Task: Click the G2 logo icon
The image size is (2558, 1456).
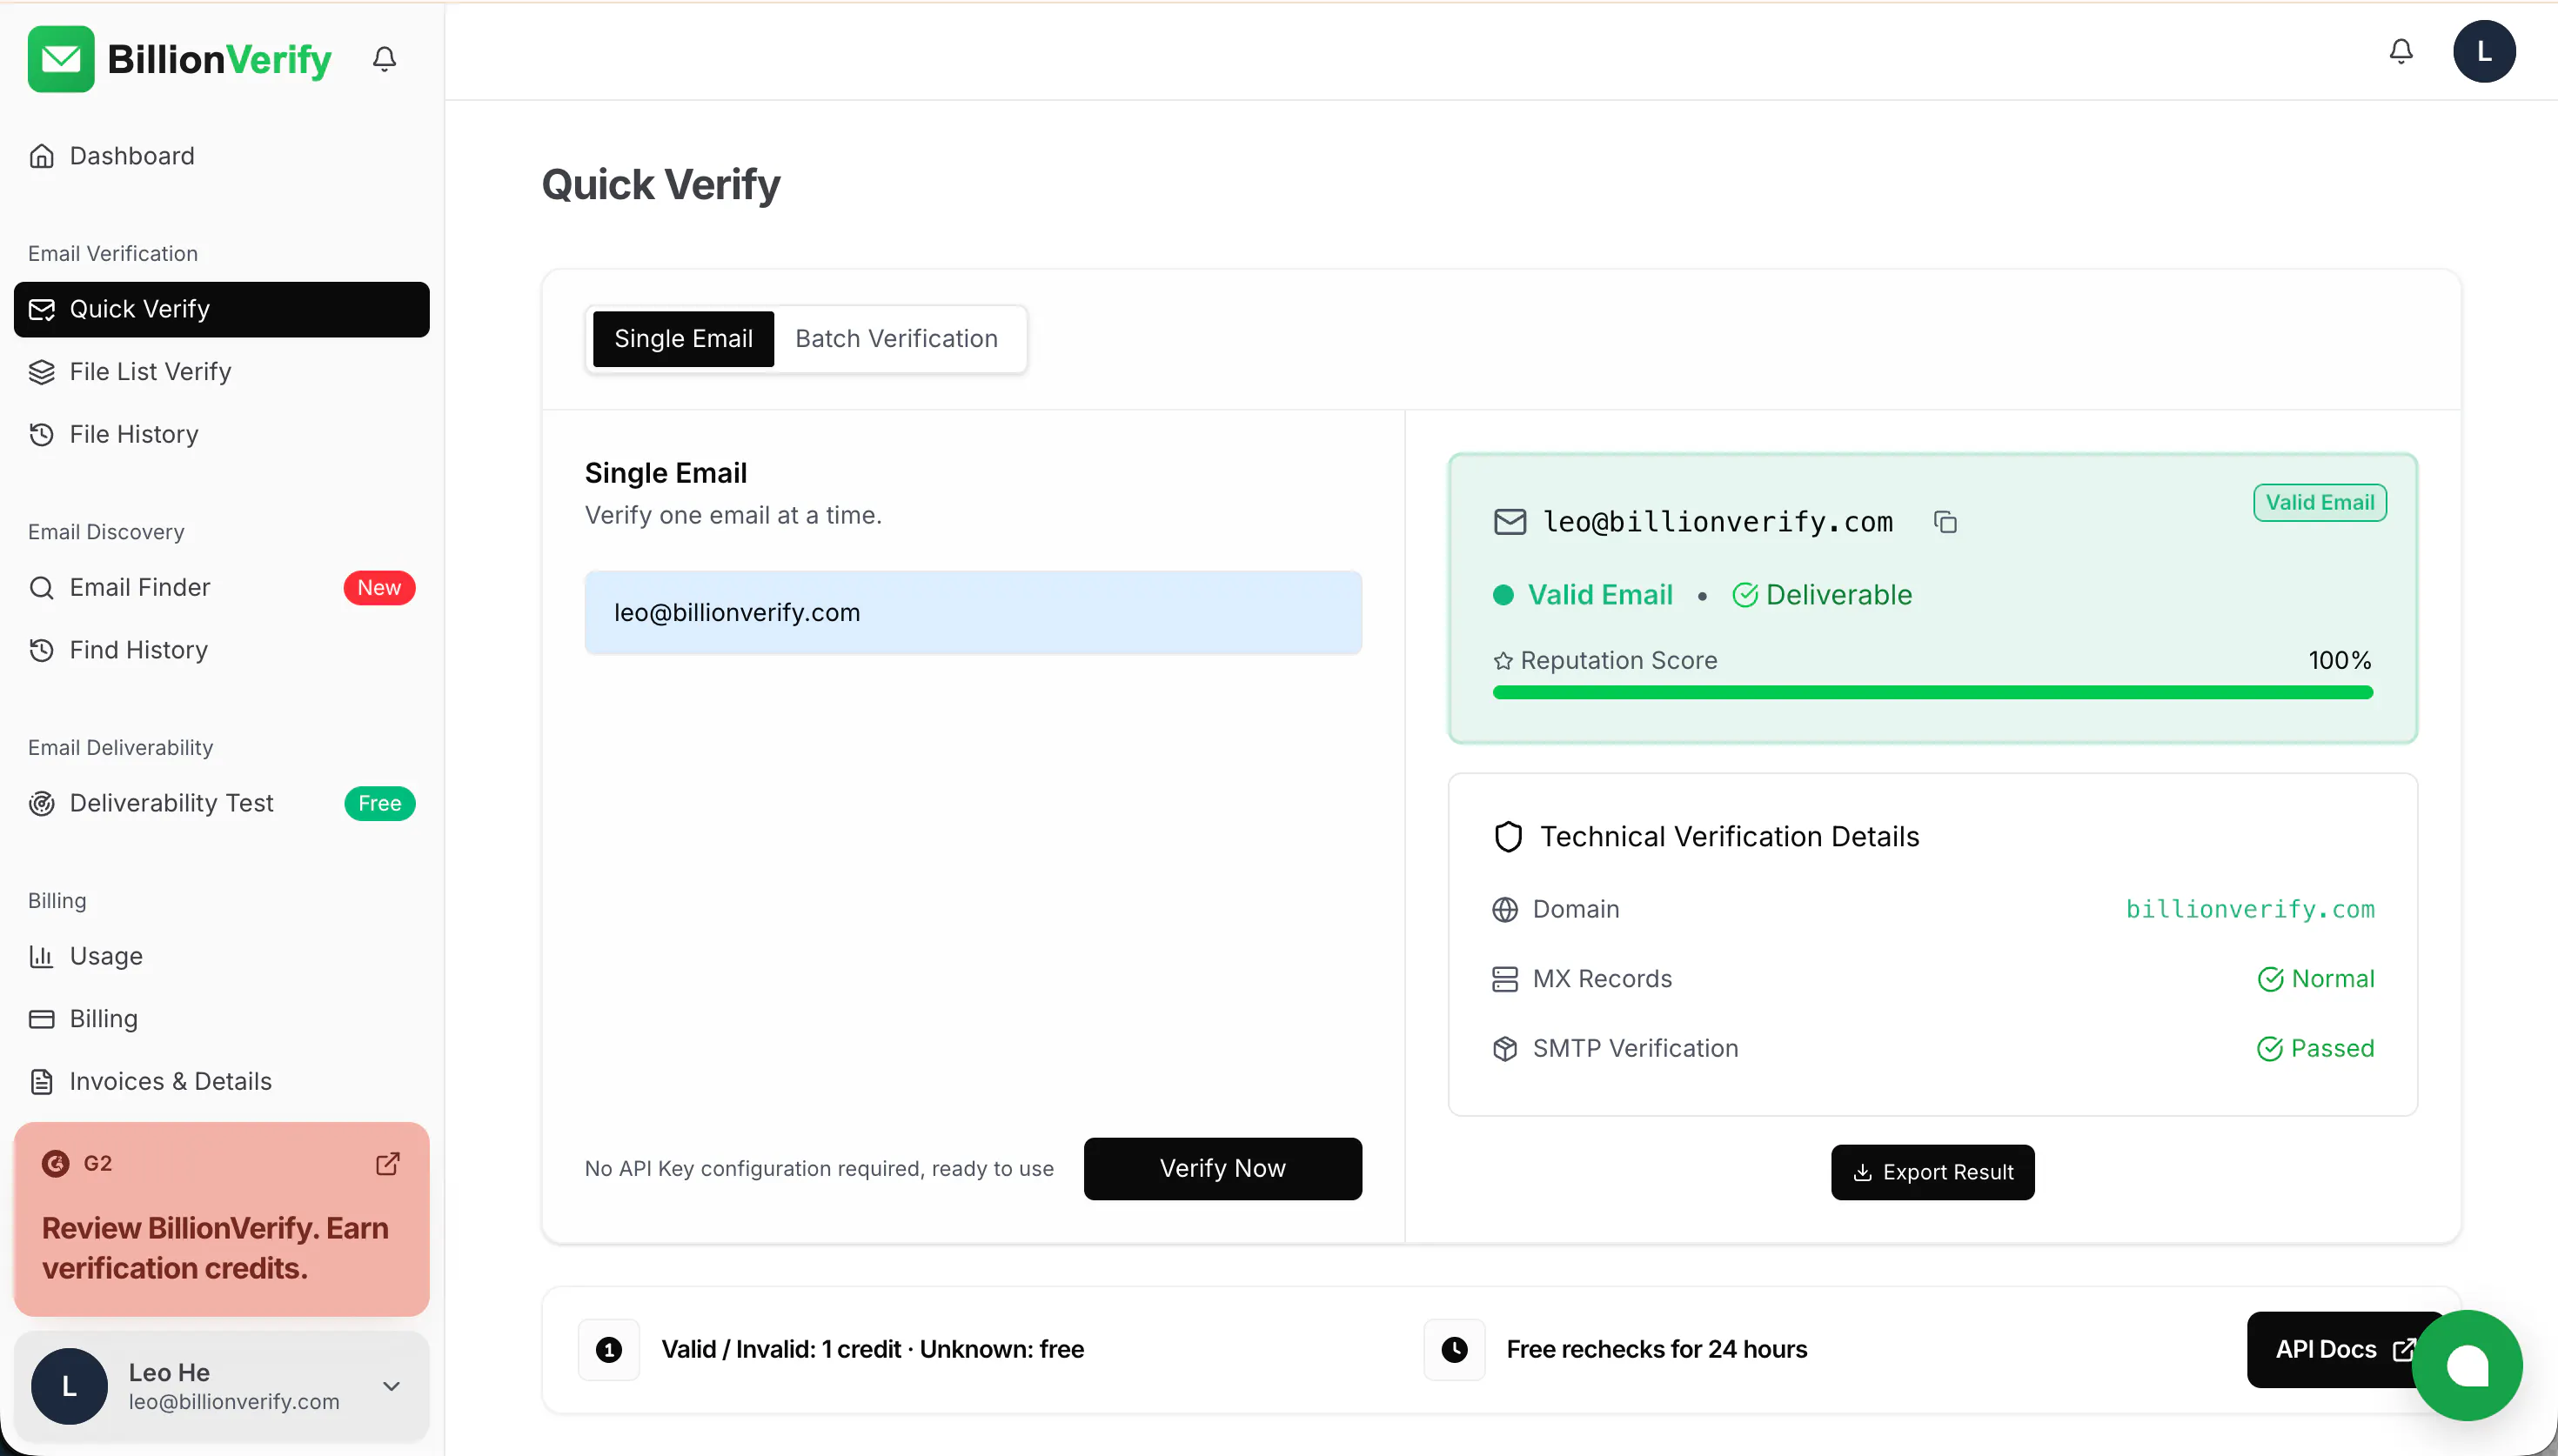Action: pos(56,1164)
